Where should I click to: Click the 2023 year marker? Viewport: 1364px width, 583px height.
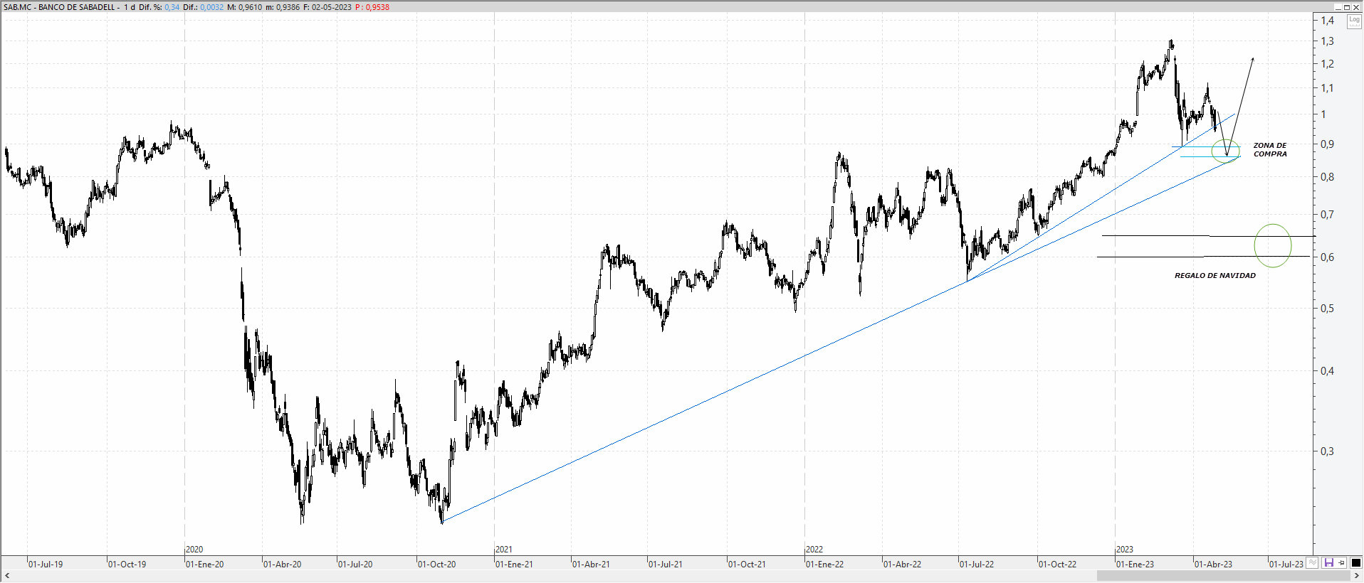point(1124,550)
